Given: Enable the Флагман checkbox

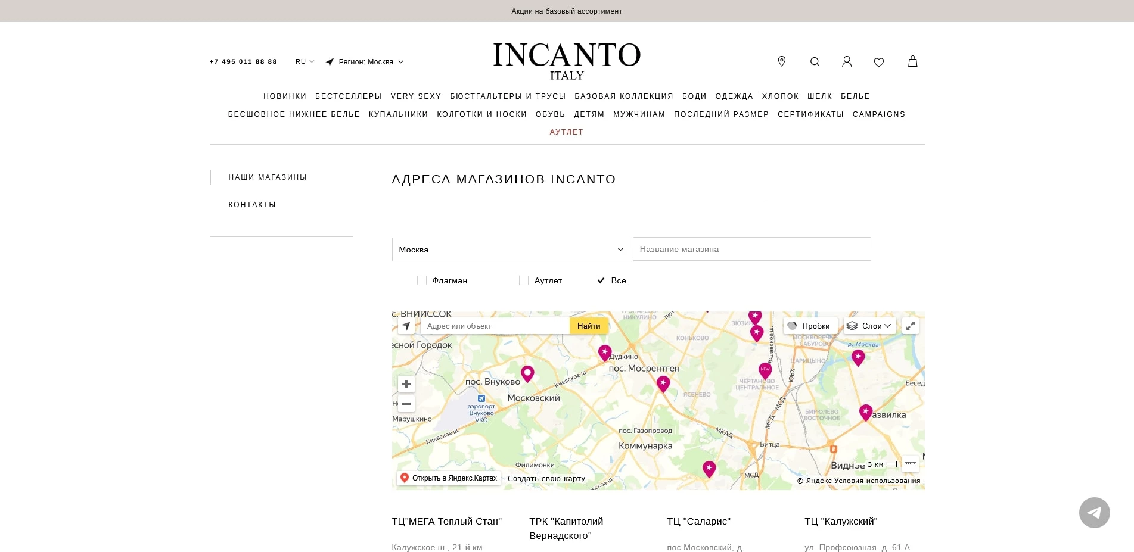Looking at the screenshot, I should click(x=422, y=280).
